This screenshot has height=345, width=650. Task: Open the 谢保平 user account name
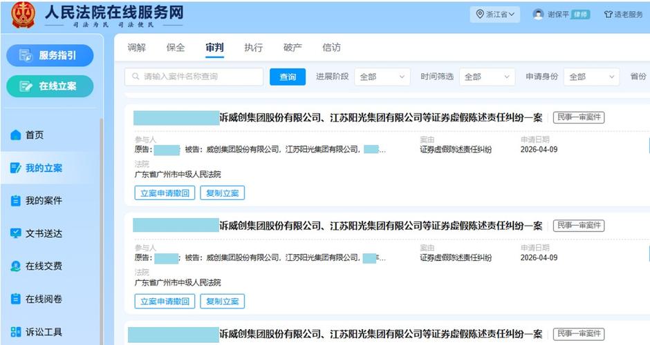[x=558, y=14]
